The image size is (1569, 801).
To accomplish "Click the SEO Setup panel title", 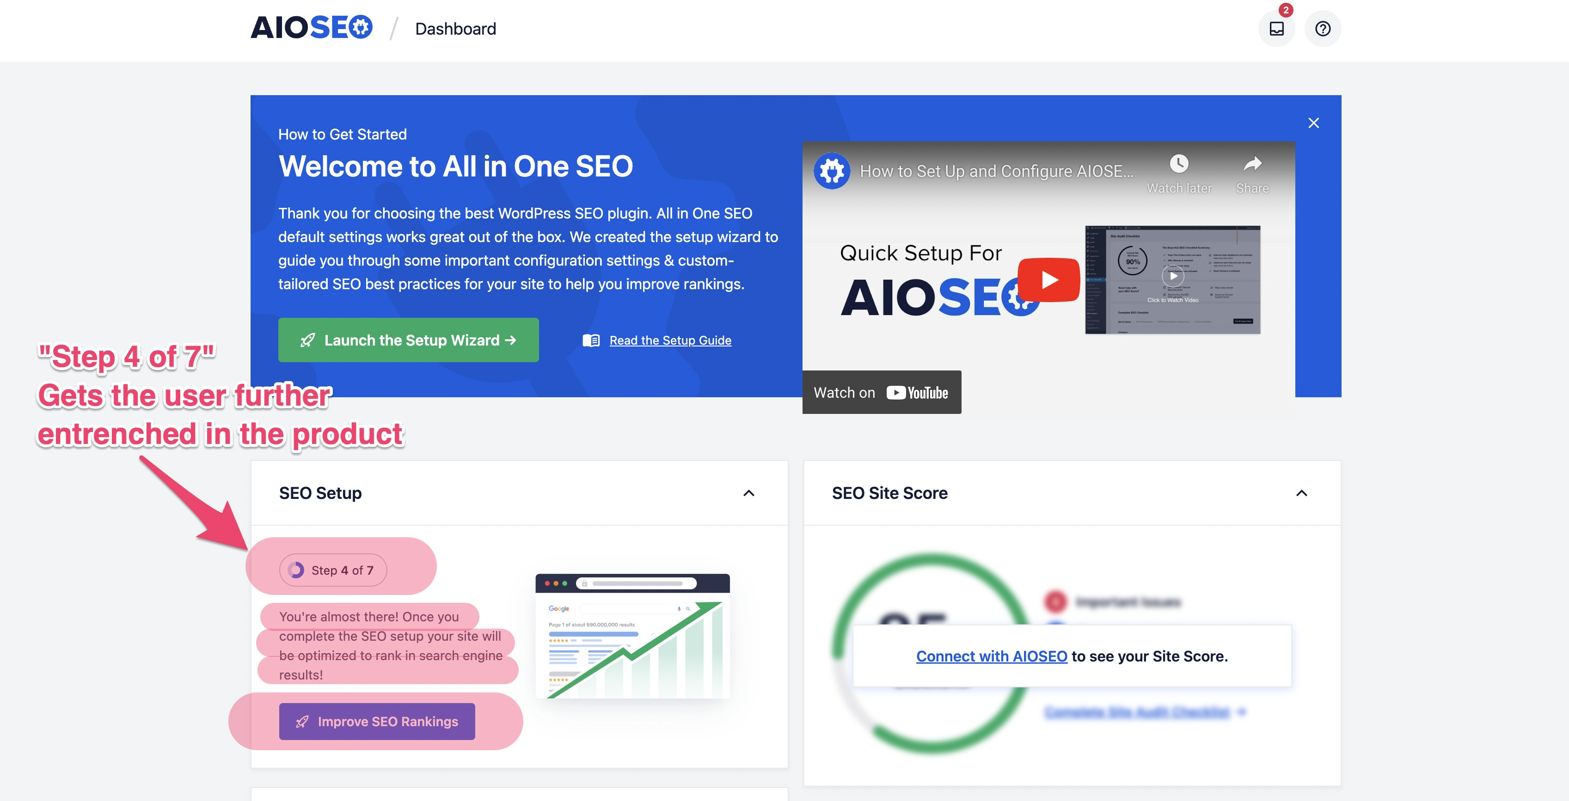I will pyautogui.click(x=320, y=493).
